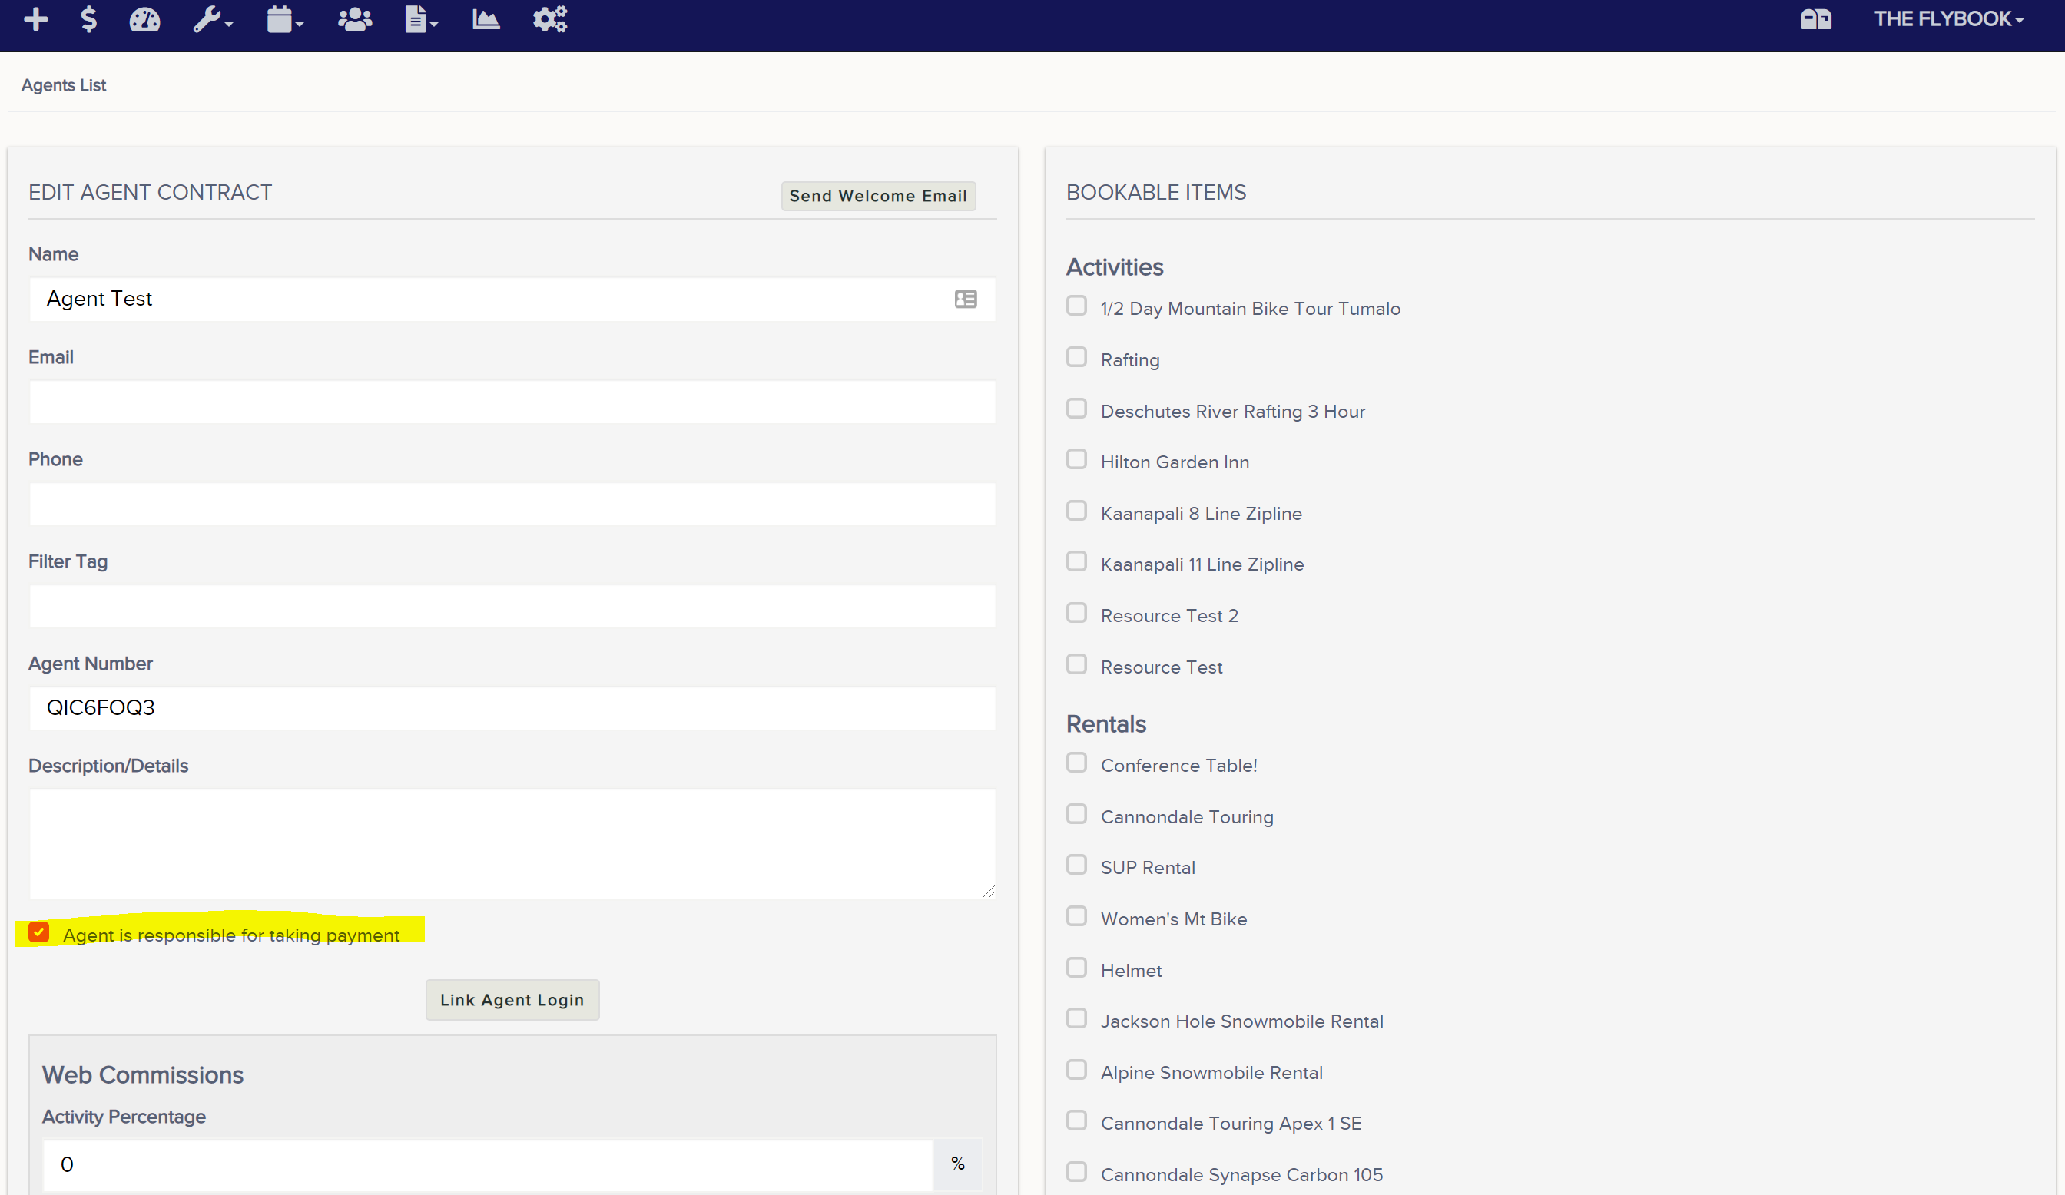Image resolution: width=2065 pixels, height=1195 pixels.
Task: Open the dollar sign payments icon
Action: point(88,19)
